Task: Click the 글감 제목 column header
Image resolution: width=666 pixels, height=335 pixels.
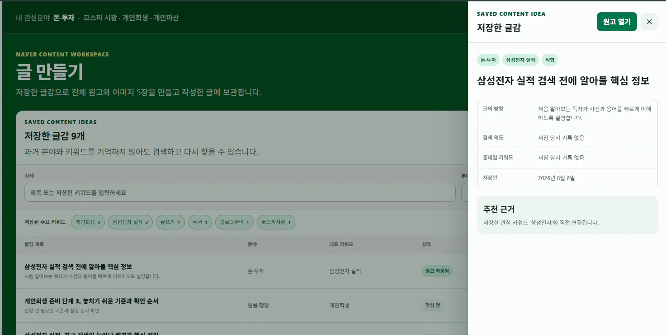Action: pos(34,244)
